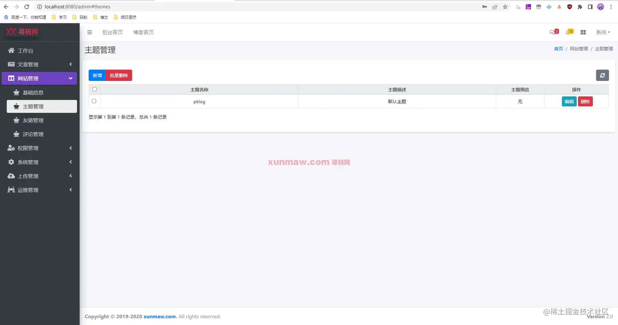This screenshot has height=325, width=618.
Task: Click the 系统管理 gear icon
Action: 11,162
